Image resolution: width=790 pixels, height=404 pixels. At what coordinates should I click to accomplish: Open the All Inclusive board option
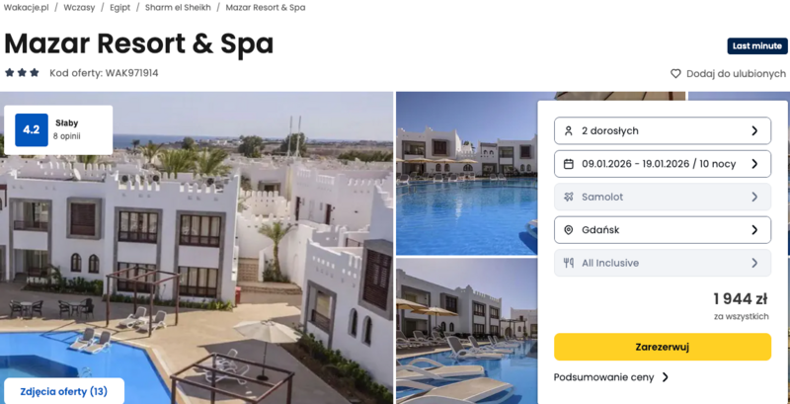pyautogui.click(x=663, y=263)
